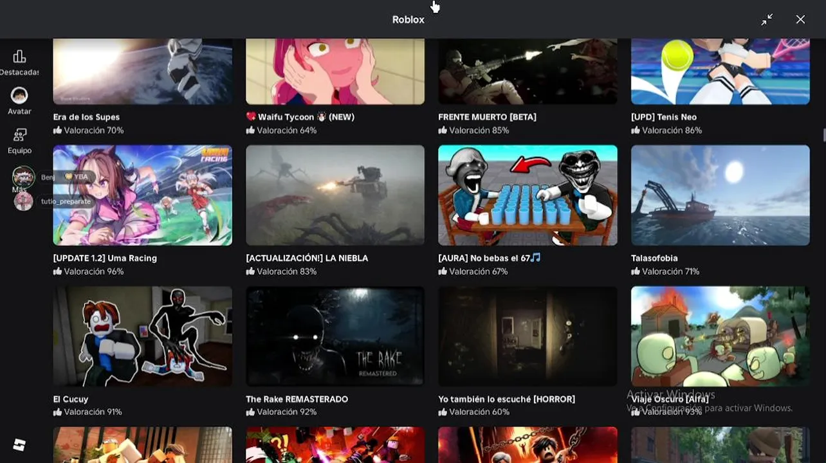Click the Valoración 96% rating text
This screenshot has height=463, width=826.
93,271
